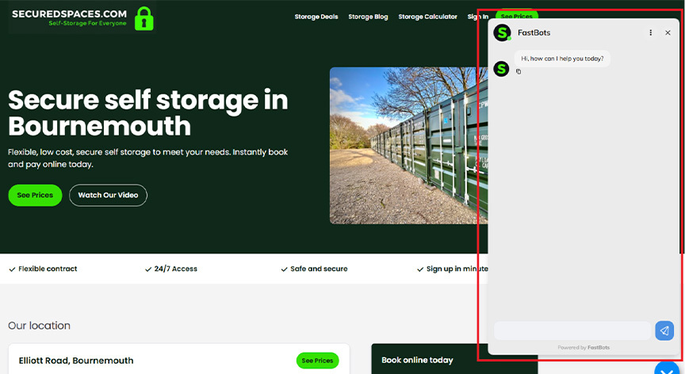Click the green padlock logo icon

144,17
